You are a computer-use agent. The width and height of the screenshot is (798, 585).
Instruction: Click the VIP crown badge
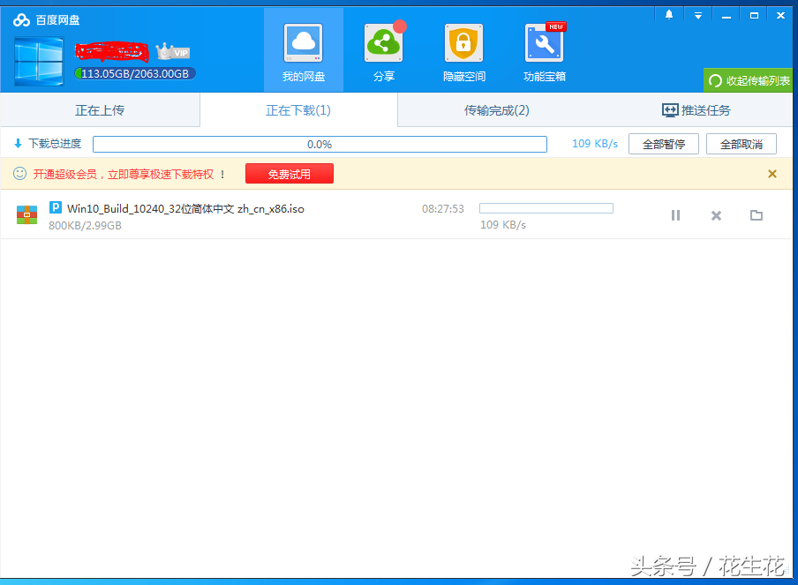pos(173,52)
